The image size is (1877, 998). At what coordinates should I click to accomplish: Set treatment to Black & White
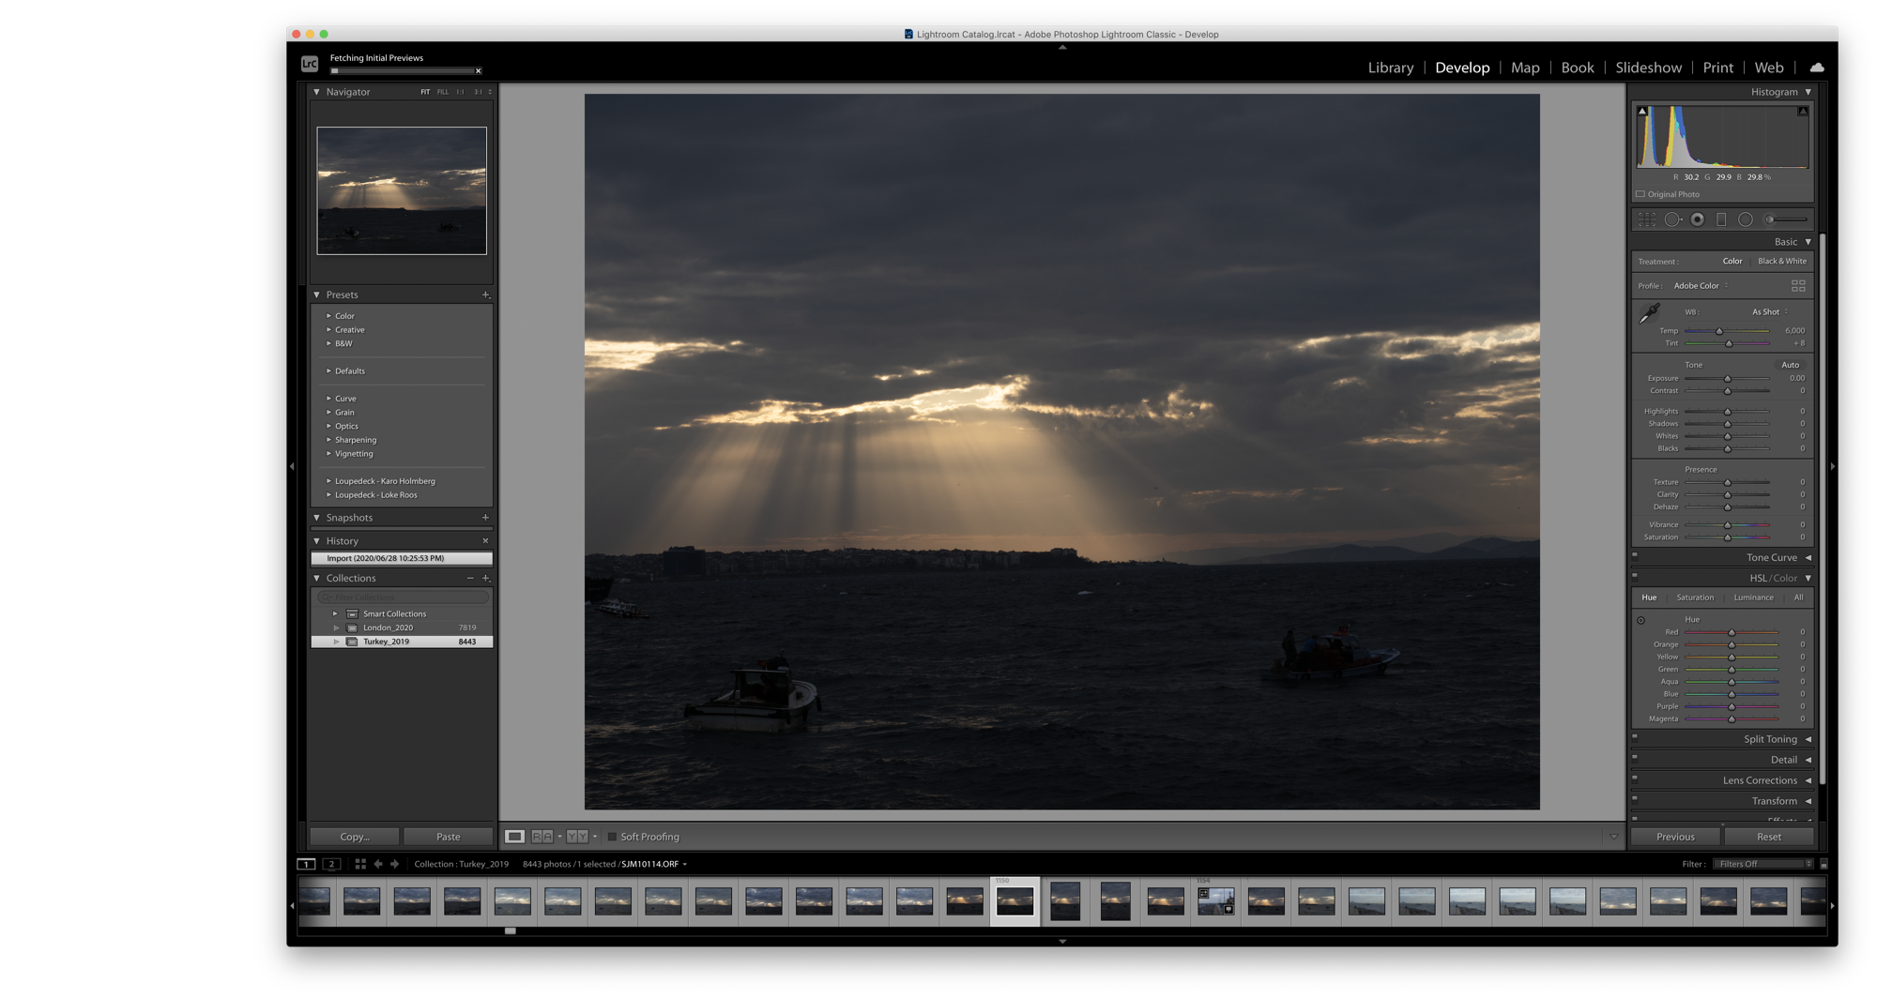pos(1781,262)
